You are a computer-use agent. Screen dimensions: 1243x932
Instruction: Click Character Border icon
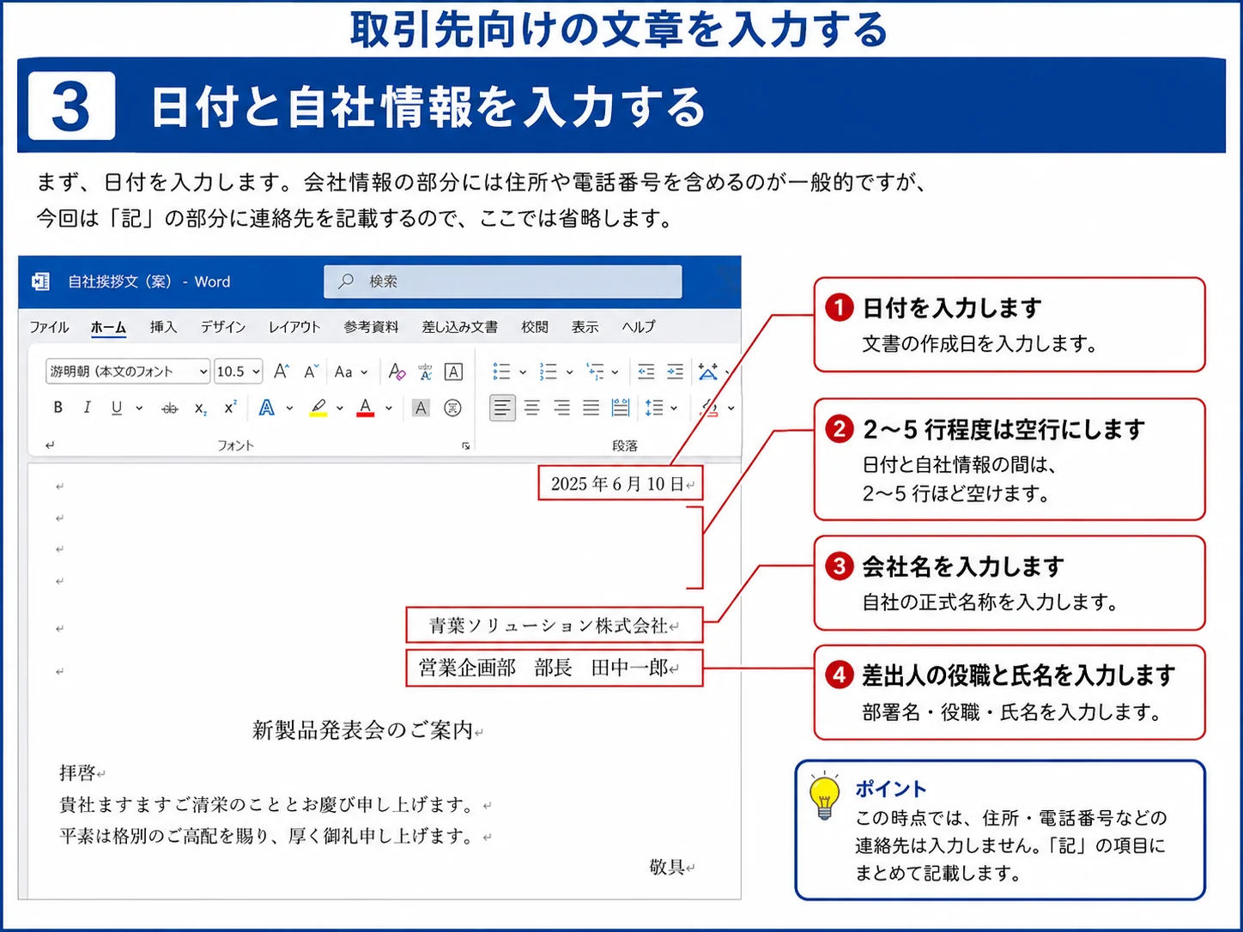coord(453,372)
